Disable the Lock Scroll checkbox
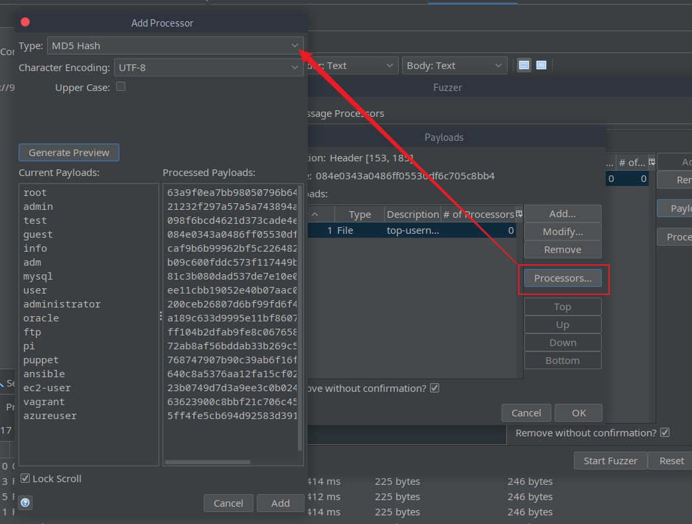692x524 pixels. coord(26,478)
